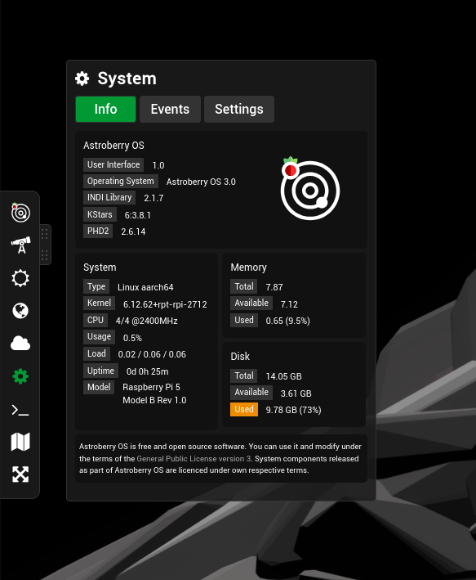Switch to the Events tab
Screen dimensions: 476x580
[x=170, y=109]
